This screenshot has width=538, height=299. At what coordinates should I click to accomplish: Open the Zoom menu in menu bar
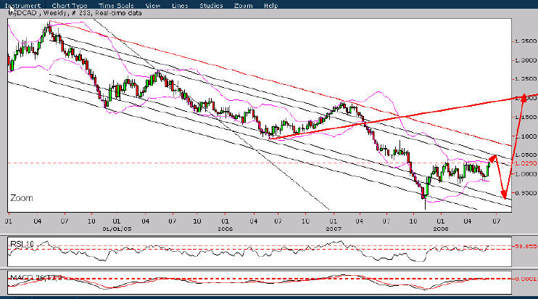coord(244,6)
